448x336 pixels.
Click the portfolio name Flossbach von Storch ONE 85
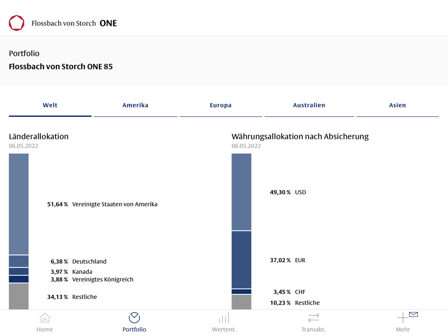point(61,67)
